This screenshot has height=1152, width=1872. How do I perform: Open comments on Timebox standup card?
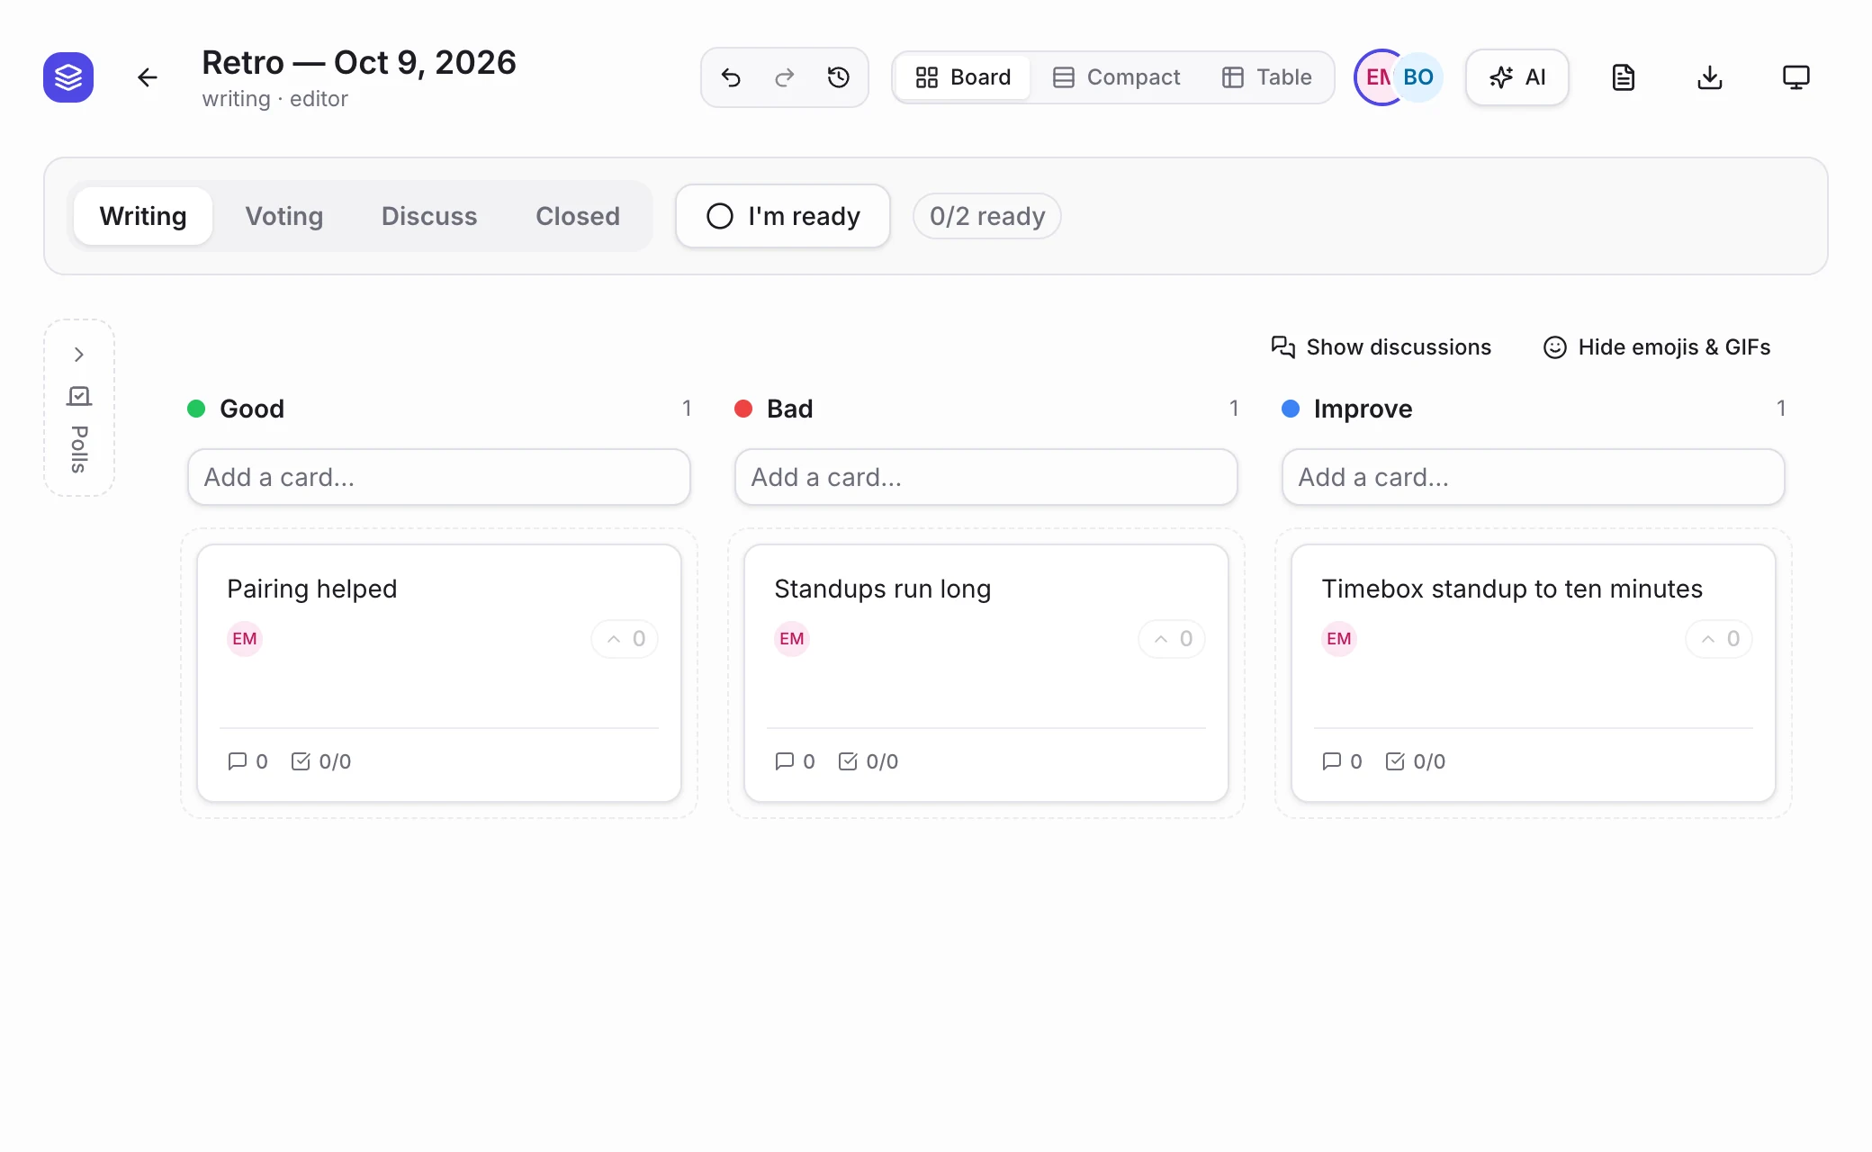[x=1343, y=761]
